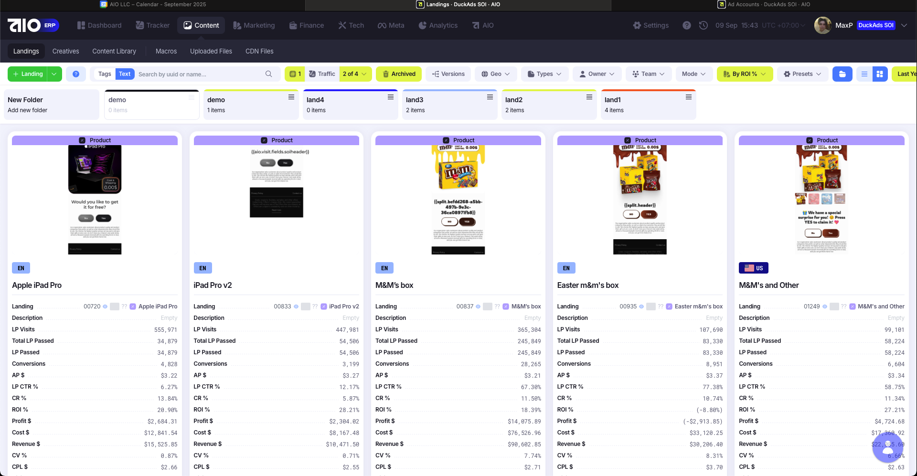Click the eye icon next to 00935
This screenshot has width=917, height=476.
click(641, 307)
